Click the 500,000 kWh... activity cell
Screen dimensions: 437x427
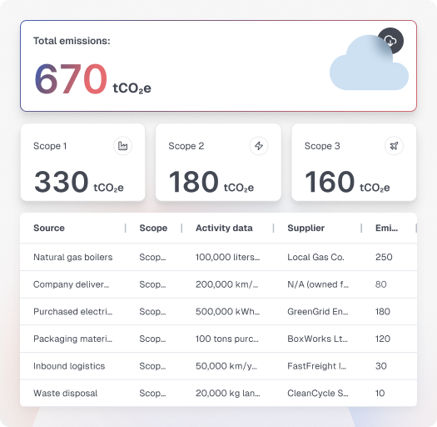(x=227, y=311)
